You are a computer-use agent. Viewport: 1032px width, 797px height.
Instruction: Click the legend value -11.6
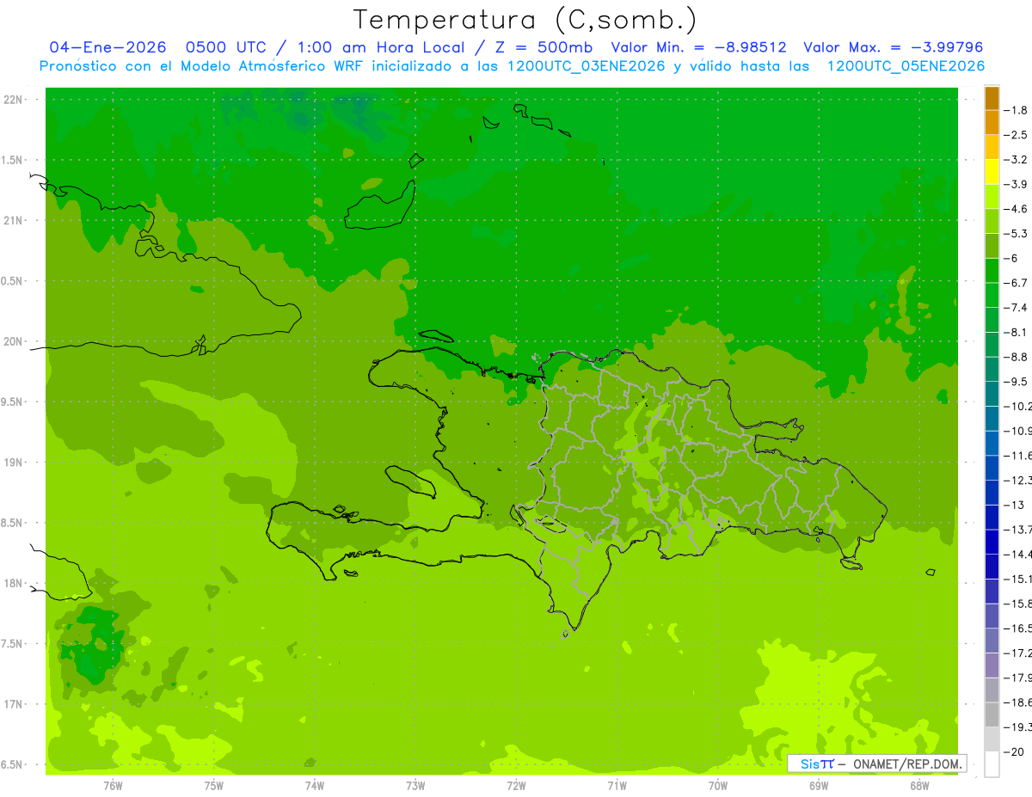[x=1017, y=455]
